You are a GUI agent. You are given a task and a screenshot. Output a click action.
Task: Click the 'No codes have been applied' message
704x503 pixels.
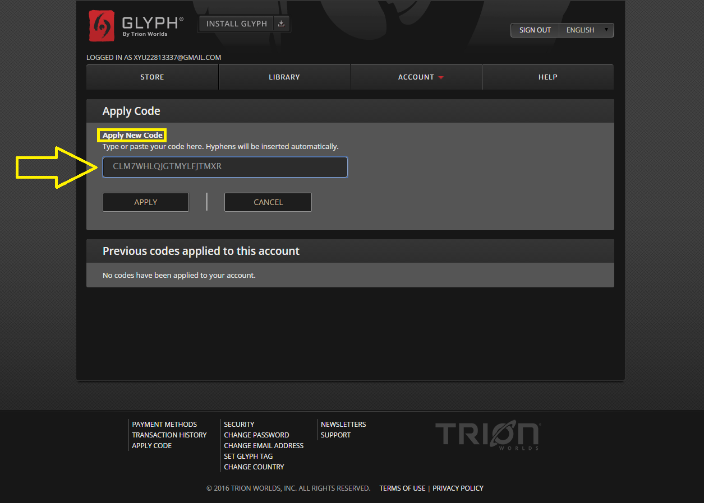[x=179, y=276]
